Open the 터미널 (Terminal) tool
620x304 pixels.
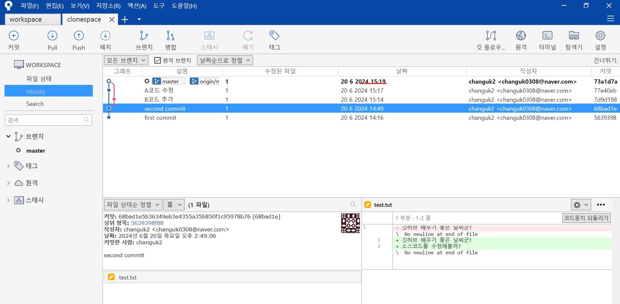coord(548,36)
